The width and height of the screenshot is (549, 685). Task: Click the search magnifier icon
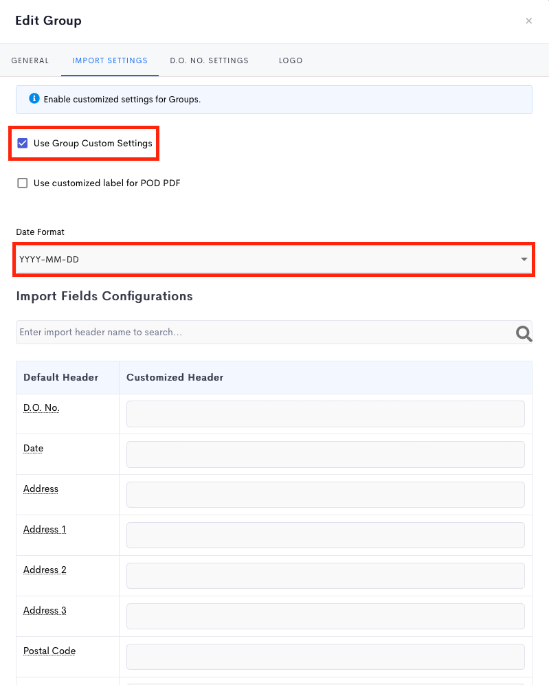coord(524,333)
